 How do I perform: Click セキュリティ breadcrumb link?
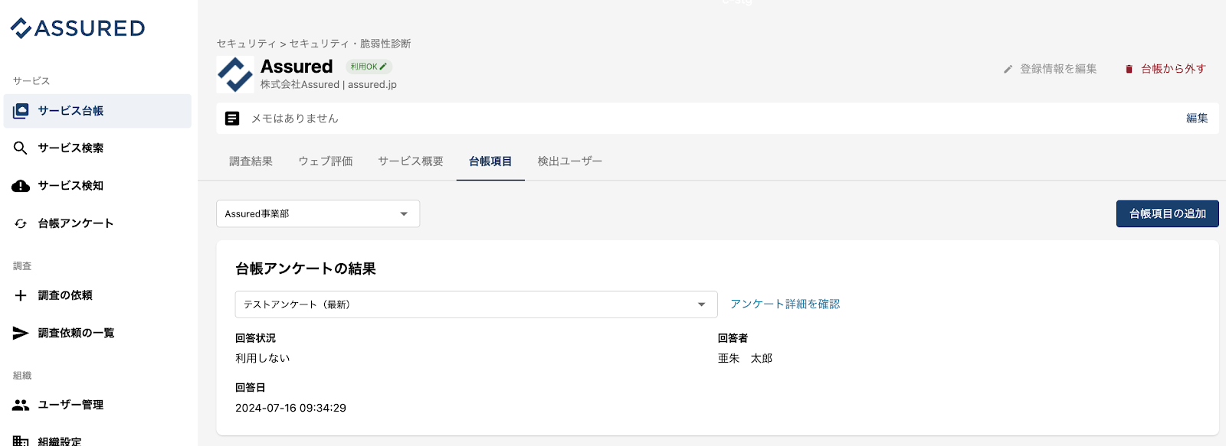pyautogui.click(x=246, y=44)
